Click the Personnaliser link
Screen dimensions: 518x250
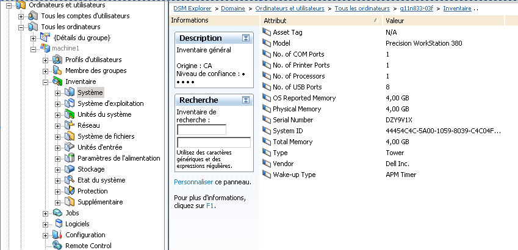pyautogui.click(x=193, y=182)
